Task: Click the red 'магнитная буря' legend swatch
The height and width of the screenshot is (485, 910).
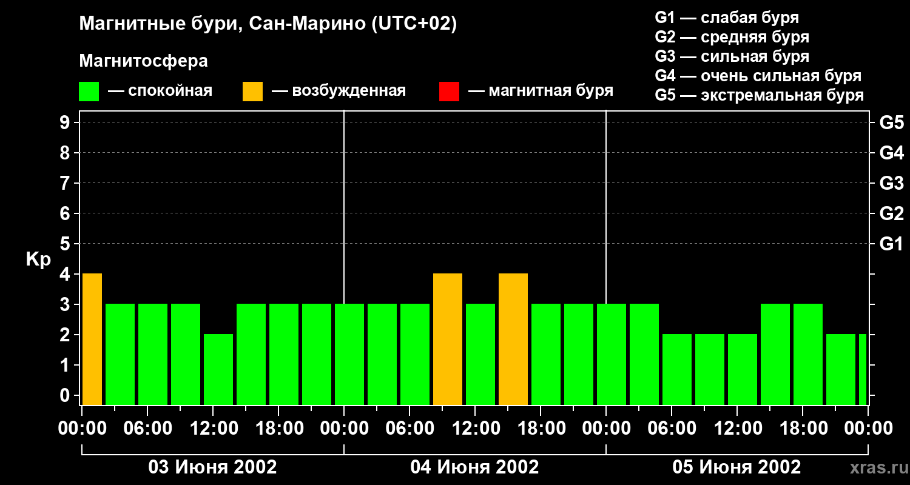Action: 450,92
